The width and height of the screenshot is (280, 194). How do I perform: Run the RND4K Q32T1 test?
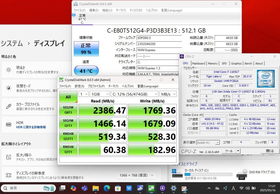point(68,136)
